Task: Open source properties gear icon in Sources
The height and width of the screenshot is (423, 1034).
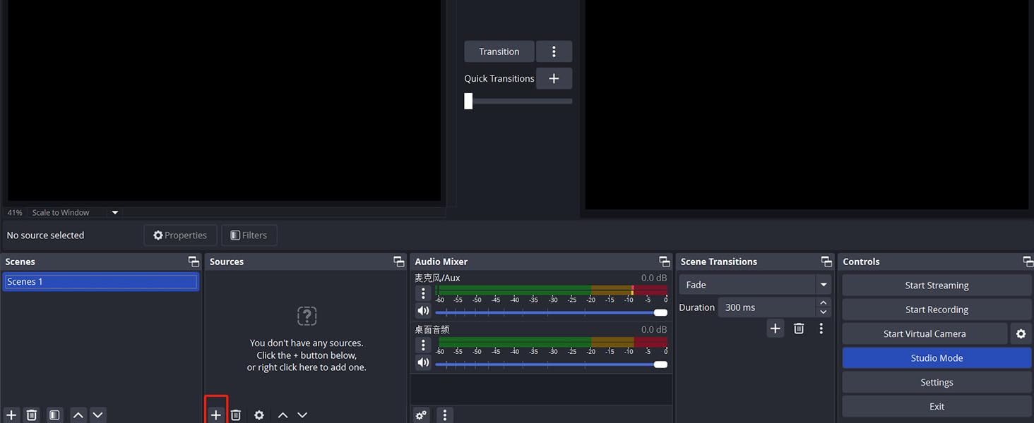Action: pyautogui.click(x=259, y=415)
